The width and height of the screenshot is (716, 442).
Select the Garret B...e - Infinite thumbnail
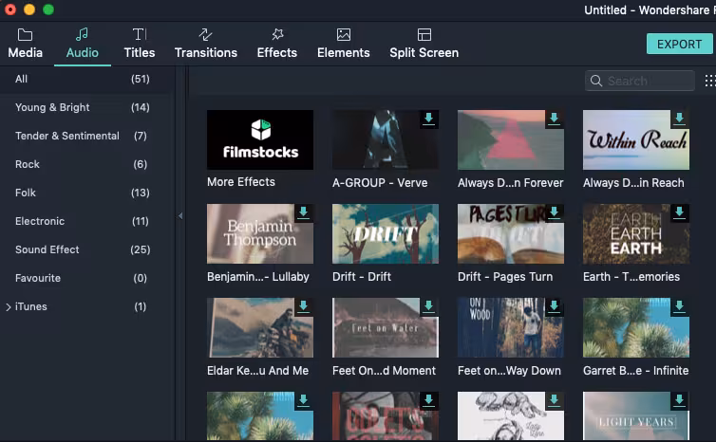(x=636, y=327)
